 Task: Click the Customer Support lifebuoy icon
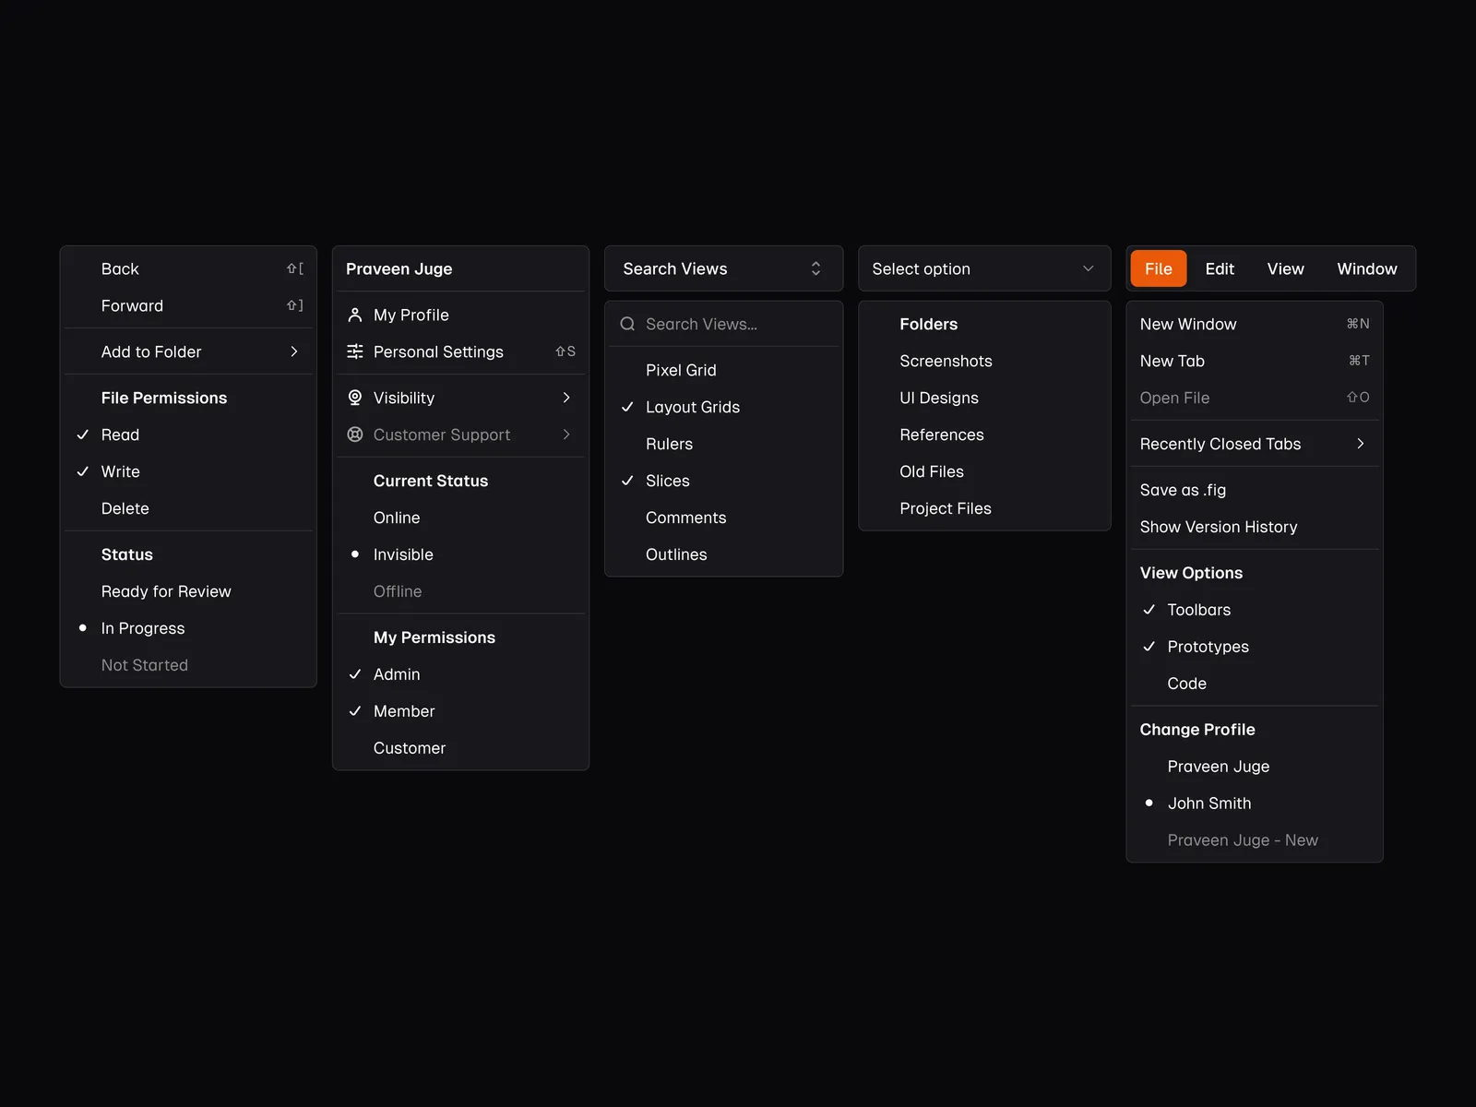coord(354,434)
